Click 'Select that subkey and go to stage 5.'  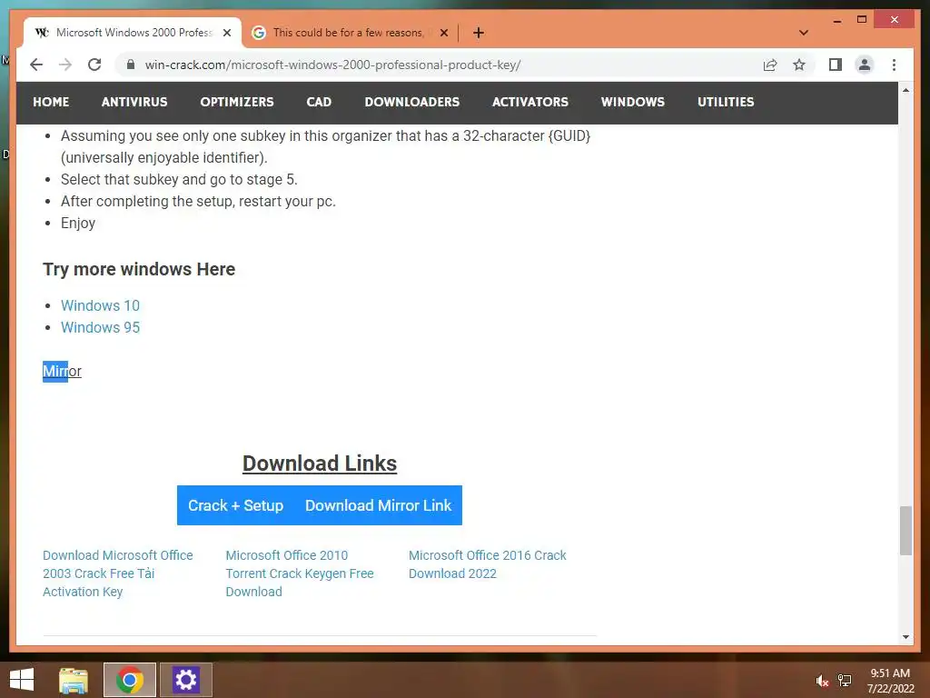[x=179, y=179]
